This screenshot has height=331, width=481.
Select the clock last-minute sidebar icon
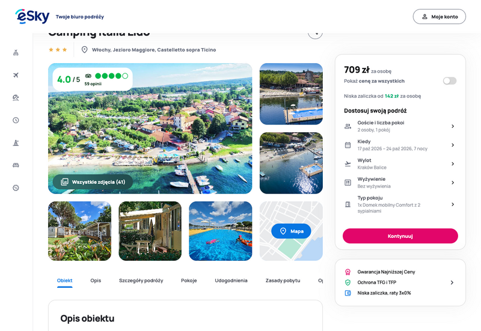(x=16, y=120)
